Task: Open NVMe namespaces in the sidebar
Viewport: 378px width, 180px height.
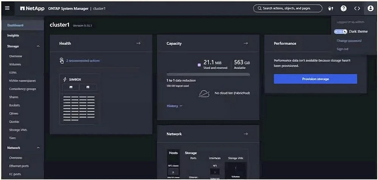Action: point(22,81)
